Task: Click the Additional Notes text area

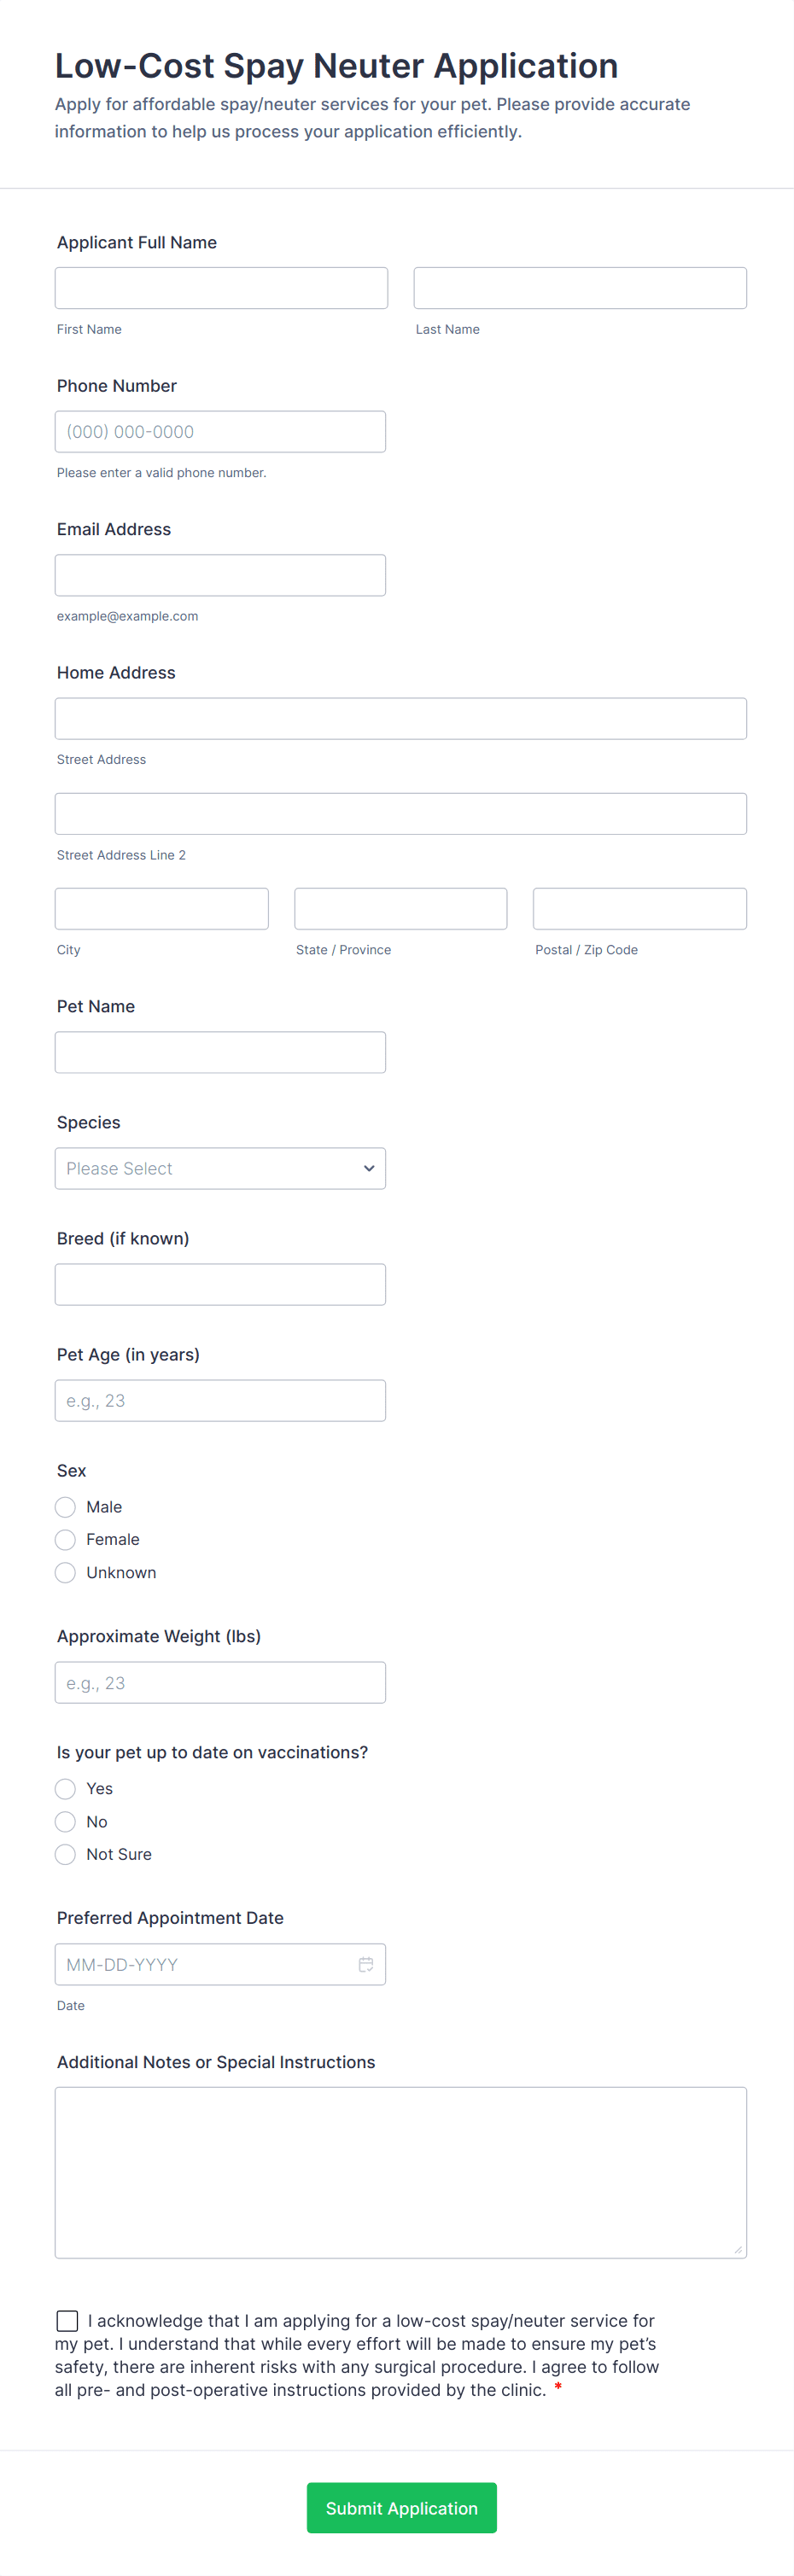Action: 400,2172
